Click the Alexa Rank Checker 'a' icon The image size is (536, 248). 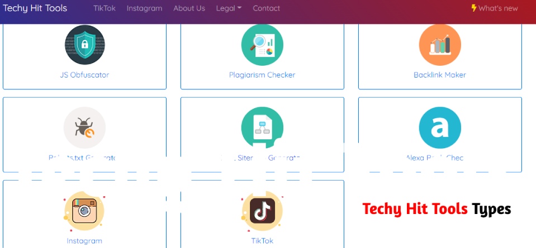click(440, 128)
